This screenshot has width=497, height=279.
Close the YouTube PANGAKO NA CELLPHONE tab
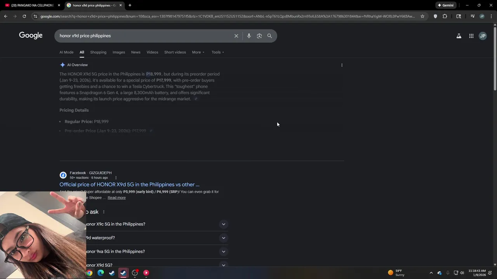[x=59, y=5]
